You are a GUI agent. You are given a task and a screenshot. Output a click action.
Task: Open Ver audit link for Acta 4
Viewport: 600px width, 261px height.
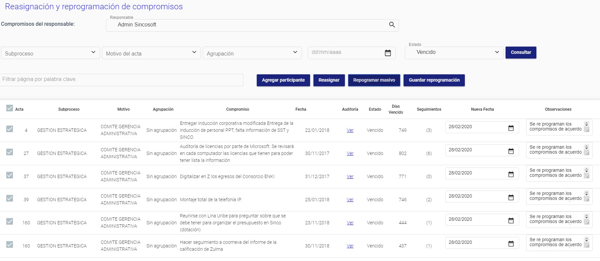click(350, 130)
